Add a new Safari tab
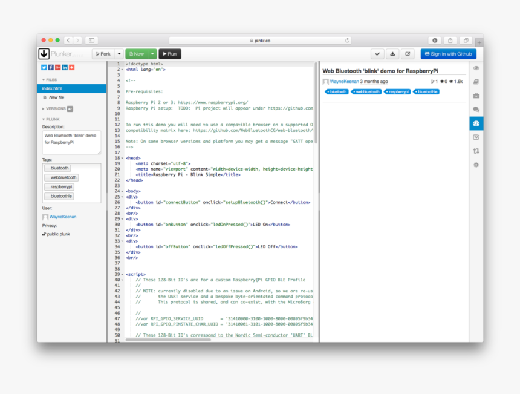The image size is (520, 394). [479, 42]
